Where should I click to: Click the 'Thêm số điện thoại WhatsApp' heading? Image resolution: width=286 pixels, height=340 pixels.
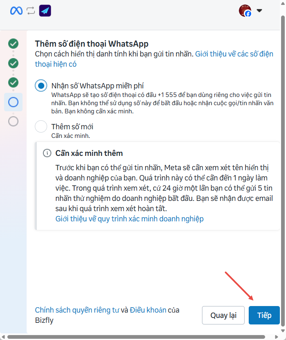pos(92,44)
